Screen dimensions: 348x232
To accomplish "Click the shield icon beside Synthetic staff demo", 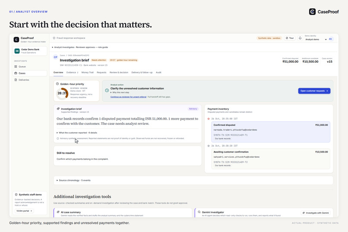I will 16,194.
